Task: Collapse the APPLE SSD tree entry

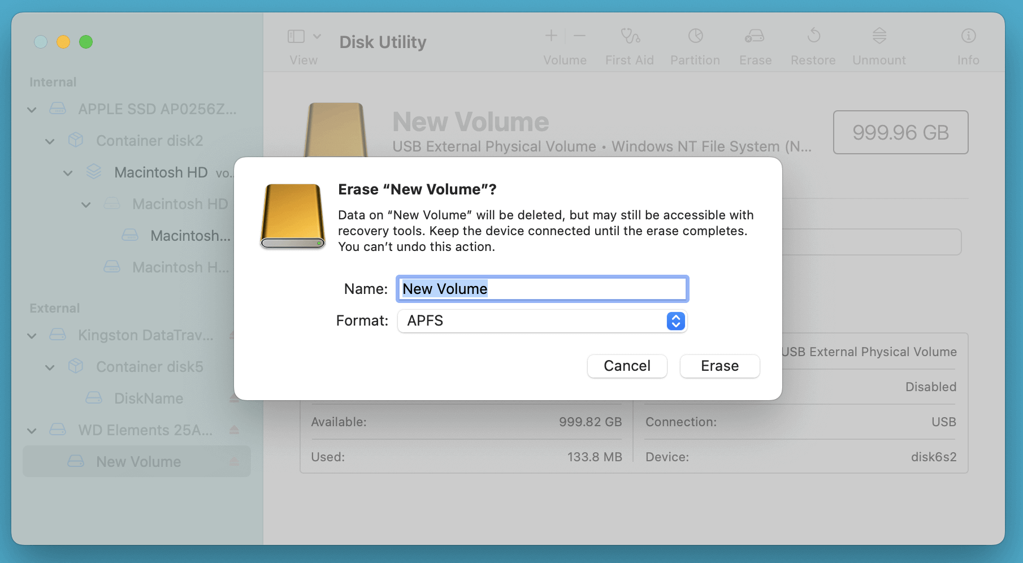Action: point(32,109)
